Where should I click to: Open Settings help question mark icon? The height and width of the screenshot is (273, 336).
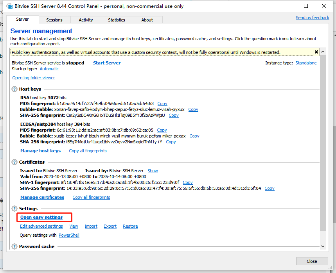point(14,209)
